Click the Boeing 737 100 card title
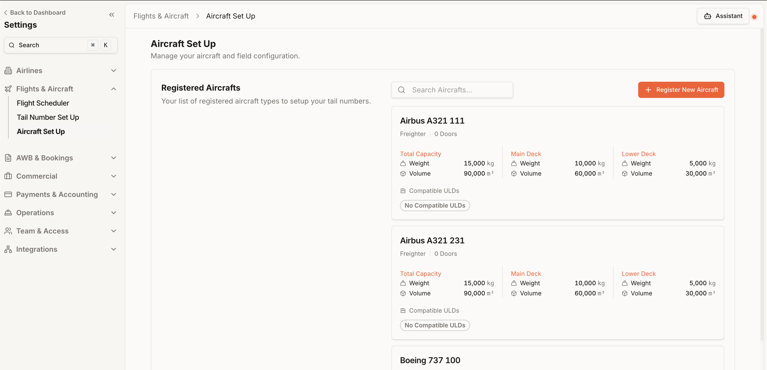Screen dimensions: 767x370 pyautogui.click(x=430, y=360)
